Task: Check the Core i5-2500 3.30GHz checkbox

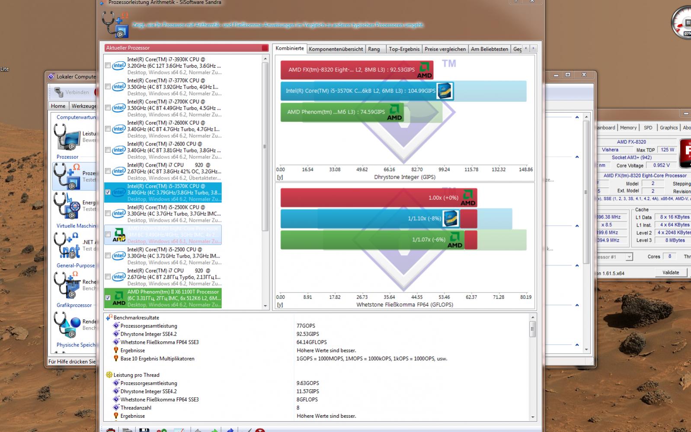Action: (x=108, y=256)
